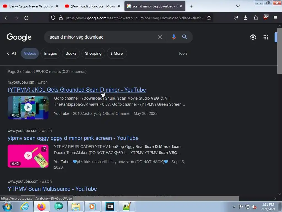Open Google quick settings gear

click(253, 37)
